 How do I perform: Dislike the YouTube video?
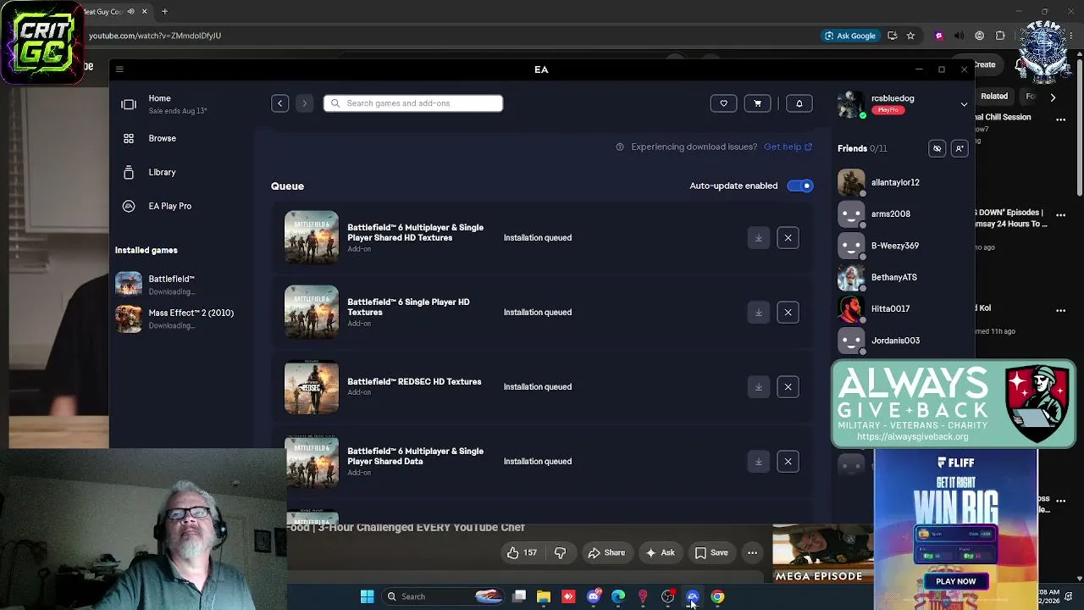[x=560, y=552]
